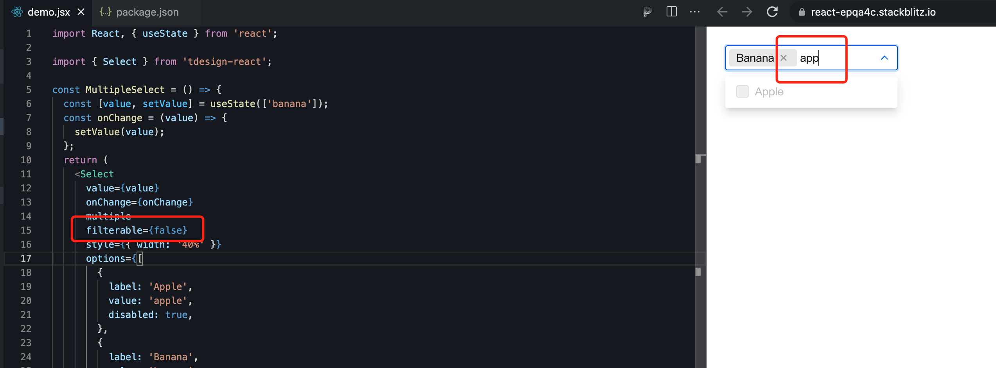The height and width of the screenshot is (368, 996).
Task: Collapse the select dropdown with the chevron
Action: click(884, 58)
